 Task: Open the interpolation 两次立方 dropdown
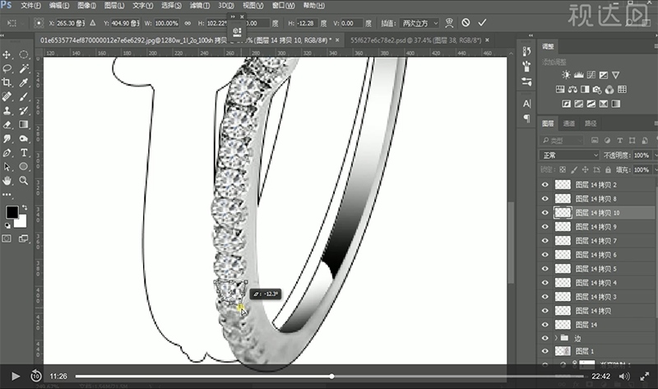tap(419, 23)
